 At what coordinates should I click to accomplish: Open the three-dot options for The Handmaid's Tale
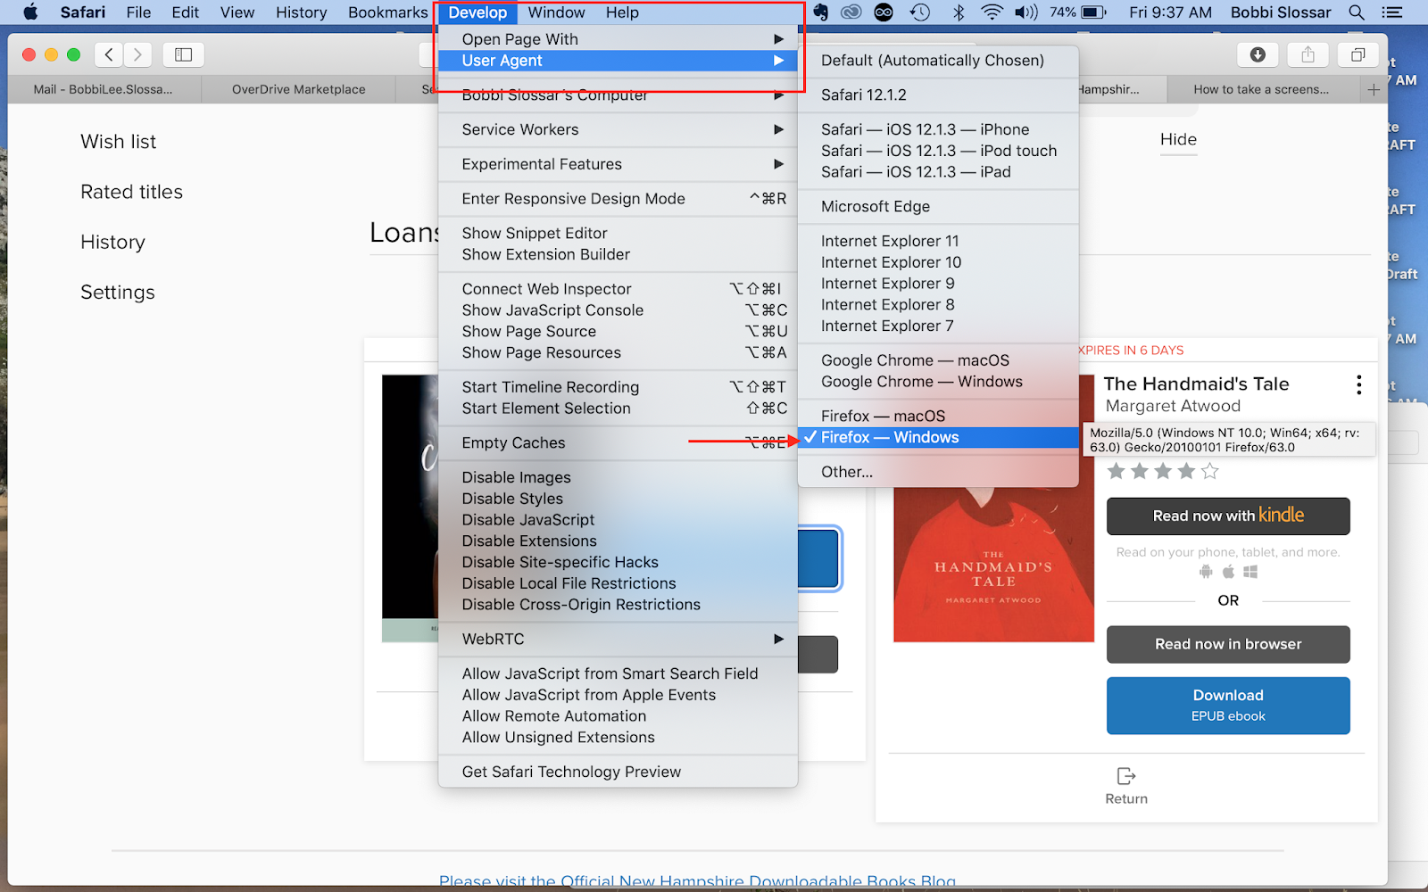pyautogui.click(x=1358, y=384)
